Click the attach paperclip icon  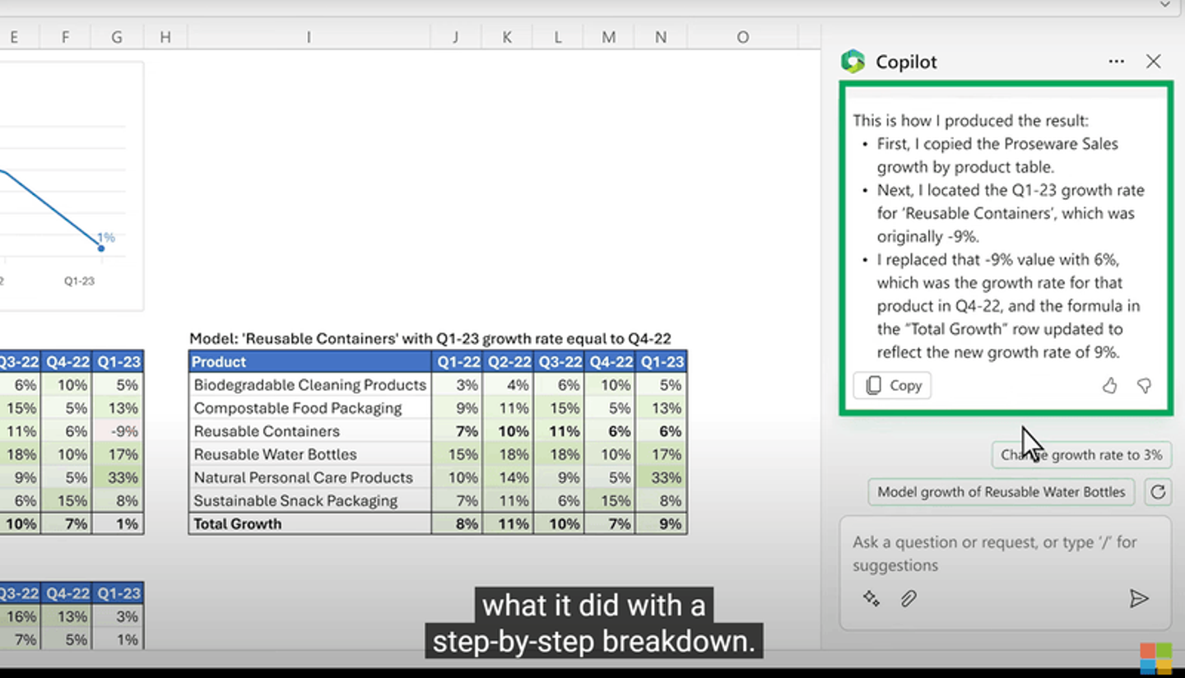[x=908, y=598]
